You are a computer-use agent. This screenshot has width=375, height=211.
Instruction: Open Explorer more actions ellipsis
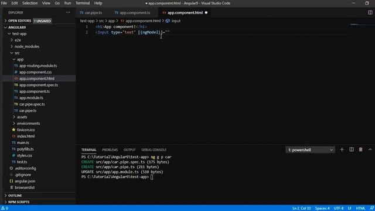click(68, 12)
